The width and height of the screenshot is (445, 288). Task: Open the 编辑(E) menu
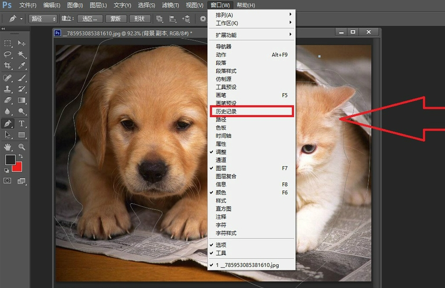pyautogui.click(x=51, y=5)
